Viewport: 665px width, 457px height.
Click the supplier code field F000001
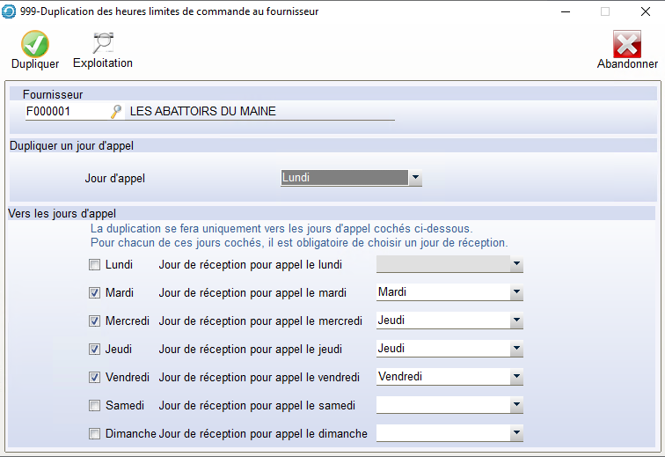[63, 112]
